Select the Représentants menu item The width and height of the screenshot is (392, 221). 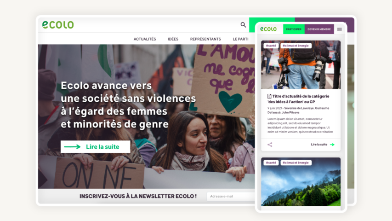(205, 39)
